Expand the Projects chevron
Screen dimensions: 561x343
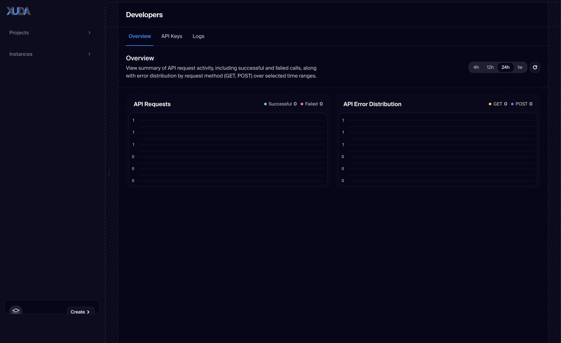[x=89, y=32]
